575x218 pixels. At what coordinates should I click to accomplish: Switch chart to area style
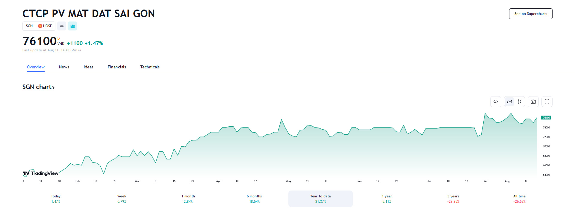pos(509,102)
